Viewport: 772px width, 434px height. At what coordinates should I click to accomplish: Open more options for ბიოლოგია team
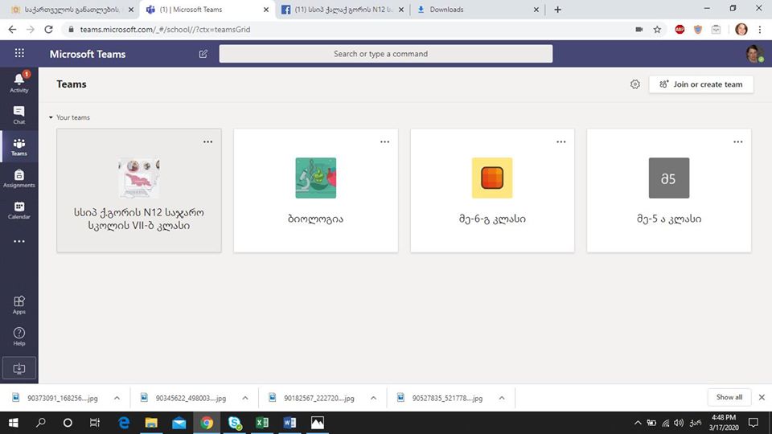[384, 141]
